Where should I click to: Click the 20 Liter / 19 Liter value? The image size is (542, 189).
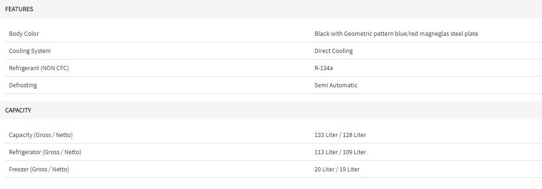coord(337,169)
